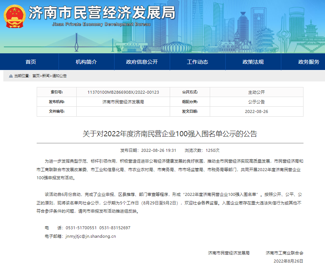Open the 政策法规 navigation menu item

tap(253, 62)
